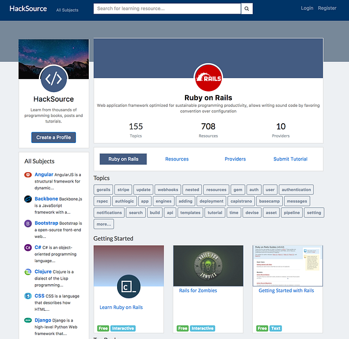
Task: Select the notifications topic tag
Action: (x=109, y=212)
